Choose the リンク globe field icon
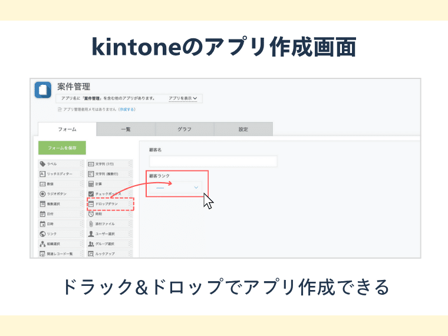Screen dimensions: 448x336 pos(42,234)
